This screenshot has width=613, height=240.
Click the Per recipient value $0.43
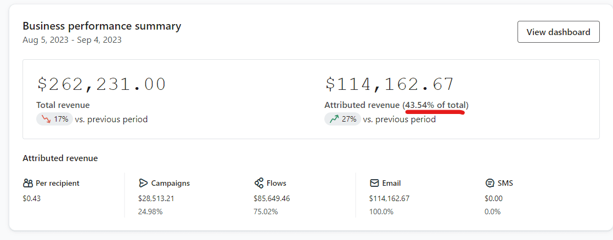(31, 198)
